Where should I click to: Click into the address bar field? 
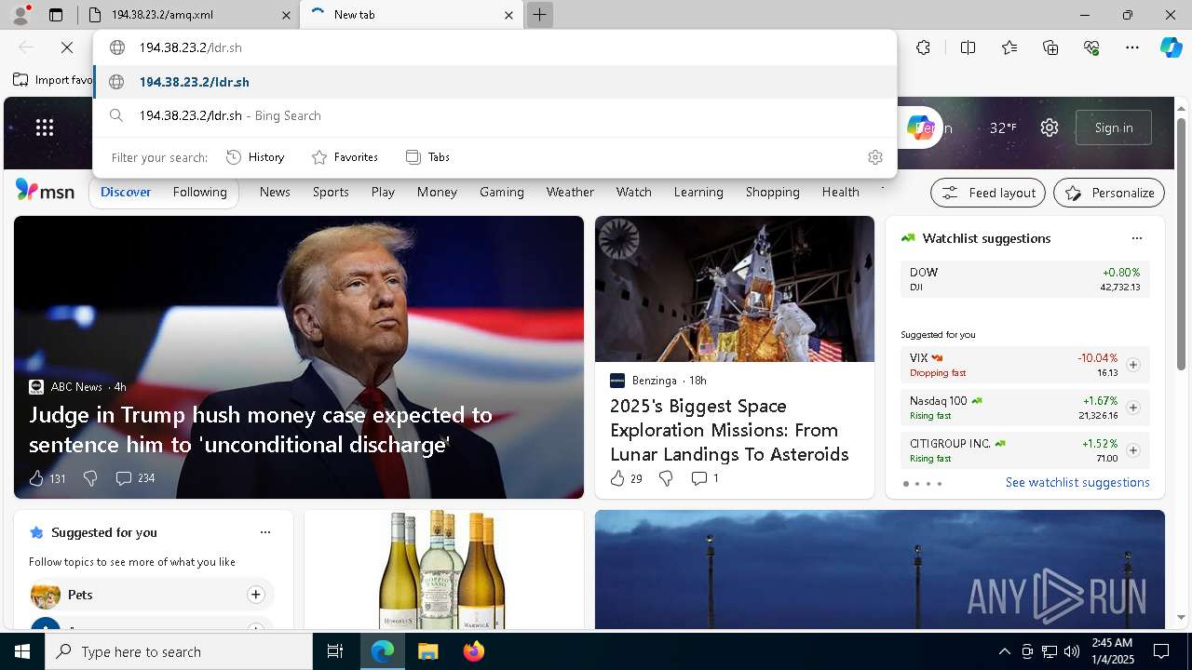495,47
